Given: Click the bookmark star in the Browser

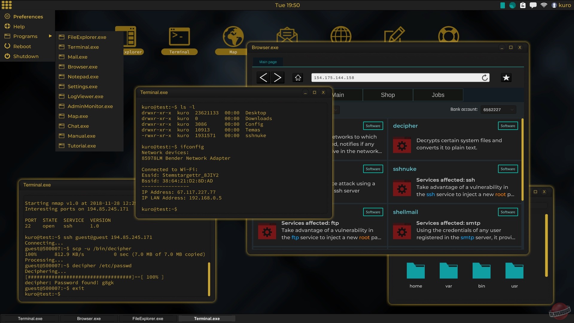Looking at the screenshot, I should point(506,78).
